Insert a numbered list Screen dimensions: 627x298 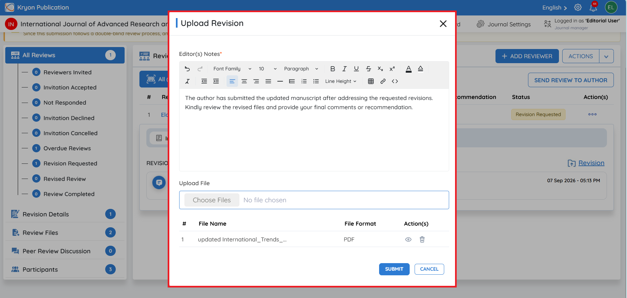tap(304, 81)
